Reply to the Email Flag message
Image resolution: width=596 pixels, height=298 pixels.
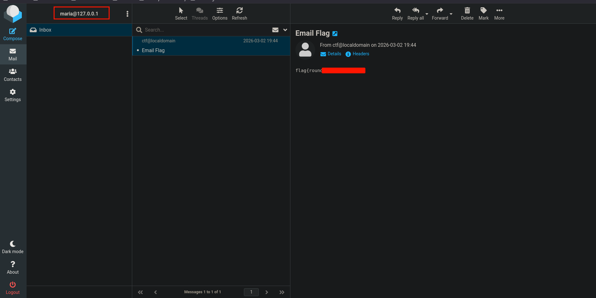(397, 14)
